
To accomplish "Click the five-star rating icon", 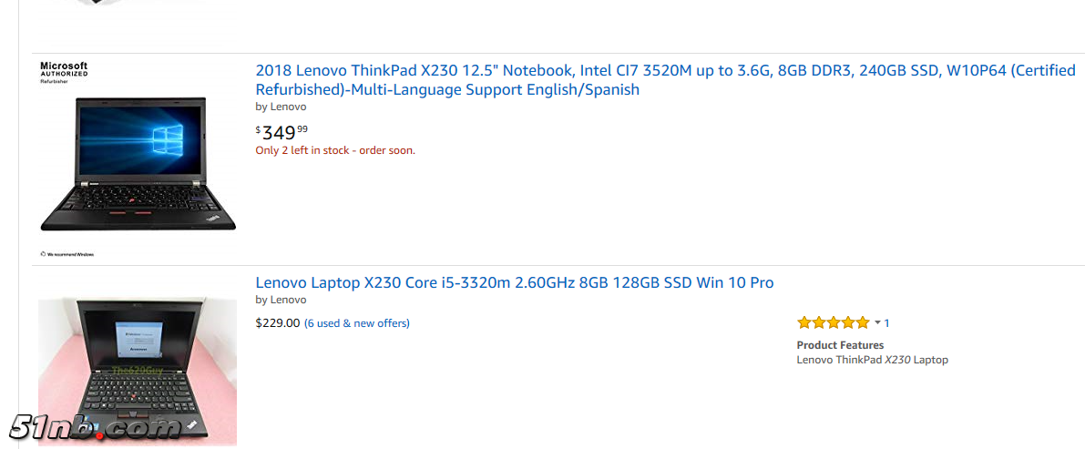I will click(834, 322).
